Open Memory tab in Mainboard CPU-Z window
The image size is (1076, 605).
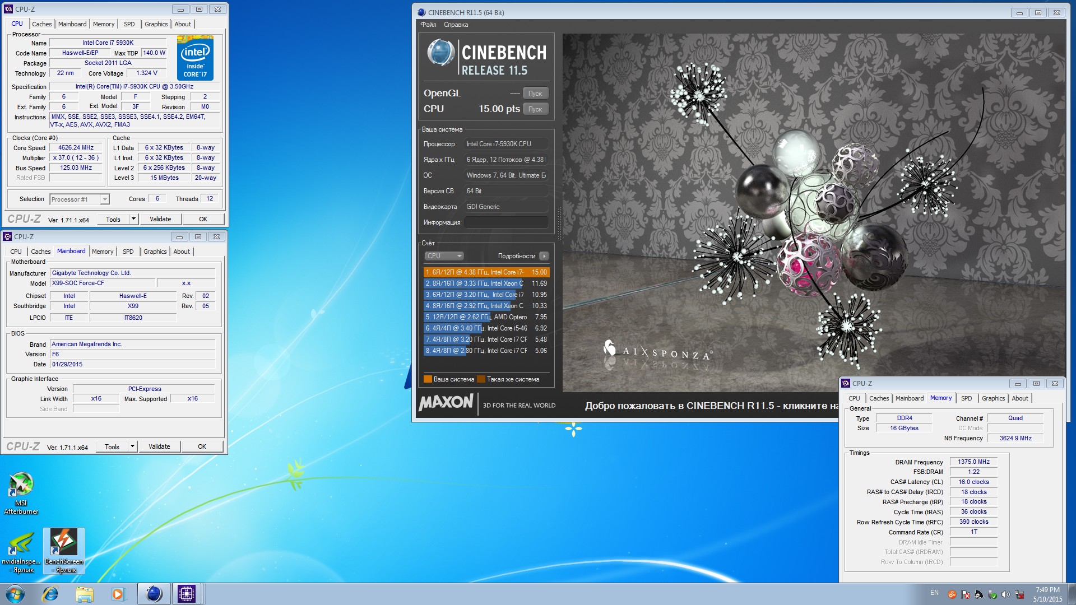[103, 252]
